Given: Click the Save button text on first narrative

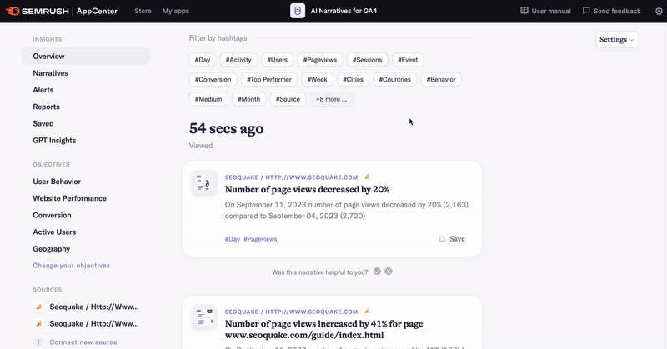Looking at the screenshot, I should [457, 239].
